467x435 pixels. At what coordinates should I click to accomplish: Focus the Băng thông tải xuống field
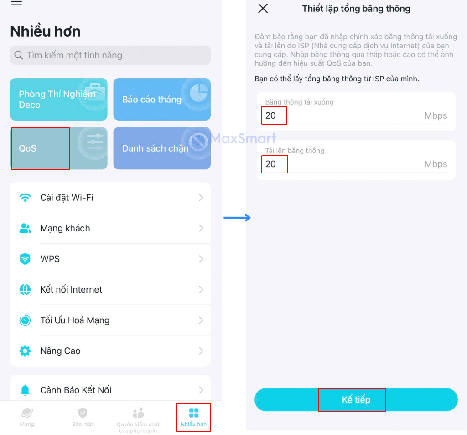pos(356,111)
